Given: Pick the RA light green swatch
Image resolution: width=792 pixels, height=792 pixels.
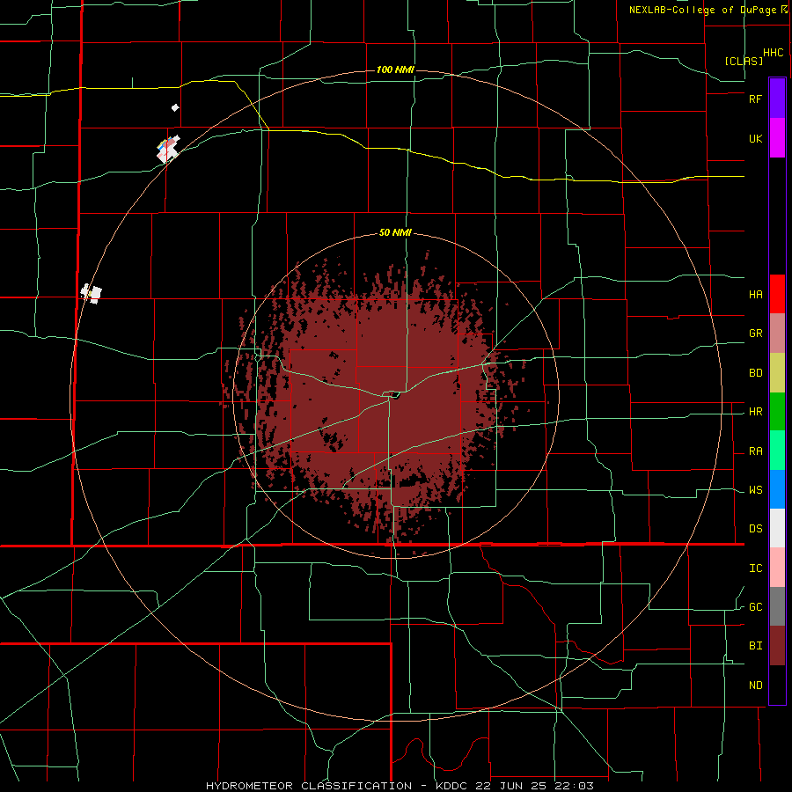Looking at the screenshot, I should 777,451.
